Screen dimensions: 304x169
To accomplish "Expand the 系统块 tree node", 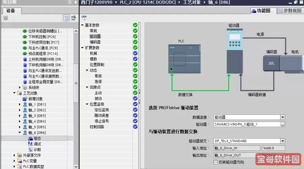I will [x=20, y=88].
